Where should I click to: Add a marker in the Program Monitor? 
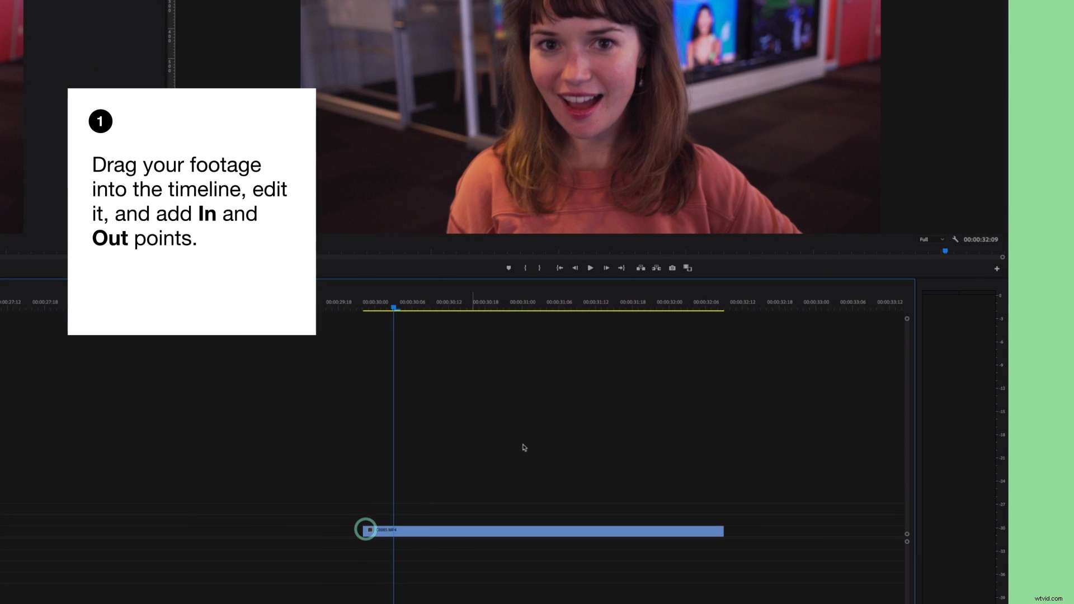pos(508,268)
